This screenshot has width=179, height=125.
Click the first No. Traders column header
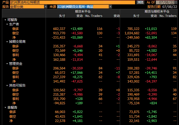[x=94, y=16]
